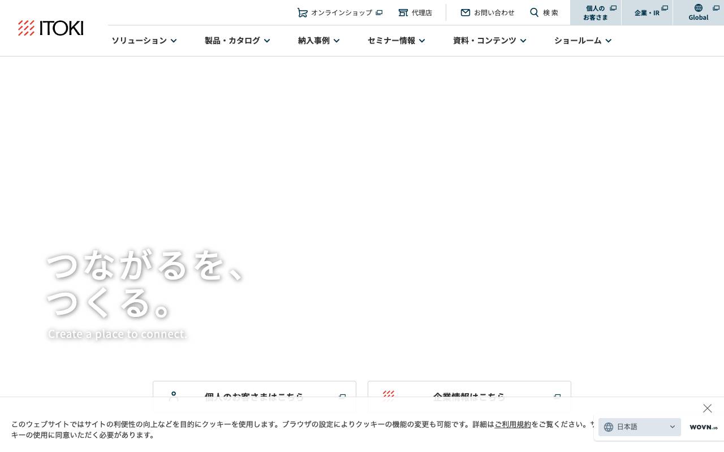Click the external link icon next to 企業・IR
724x452 pixels.
coord(665,8)
